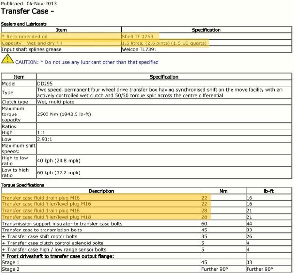Screen dimensions: 294x273
Task: Click lb-ft value 16 for drain plug M16
Action: (249, 198)
